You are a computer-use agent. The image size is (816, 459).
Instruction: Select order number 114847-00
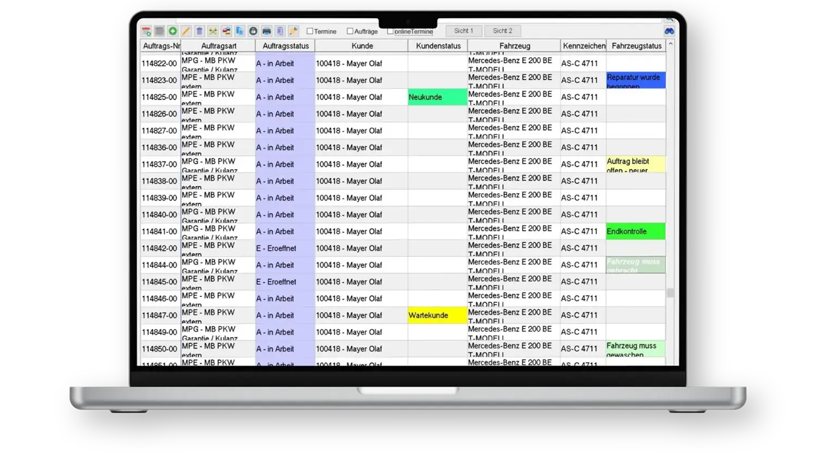pos(159,315)
